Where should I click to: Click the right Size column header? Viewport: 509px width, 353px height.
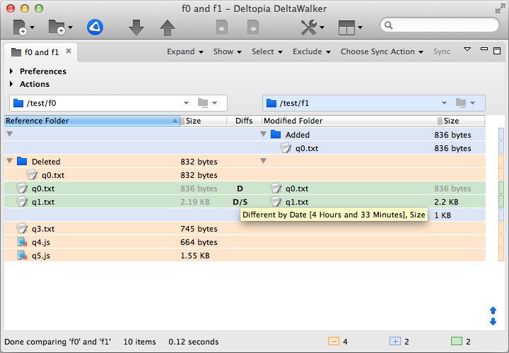(460, 121)
